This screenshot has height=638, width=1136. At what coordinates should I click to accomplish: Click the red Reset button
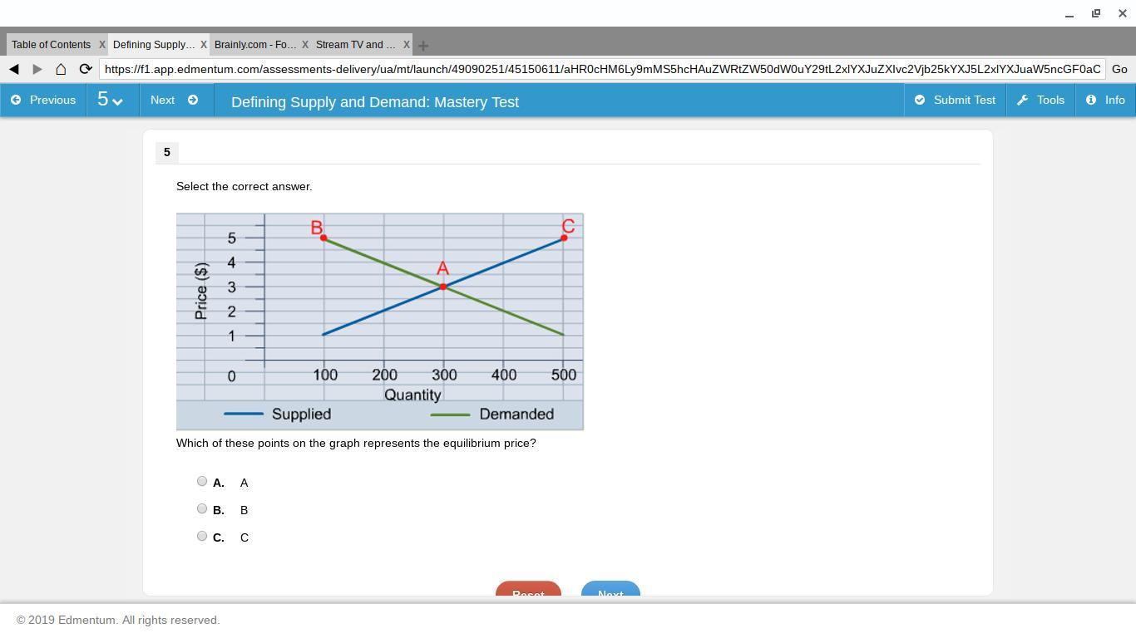[x=528, y=589]
